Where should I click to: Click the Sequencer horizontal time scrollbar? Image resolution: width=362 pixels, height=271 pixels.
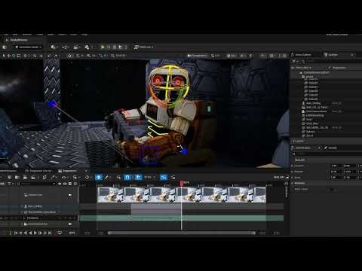(x=182, y=233)
